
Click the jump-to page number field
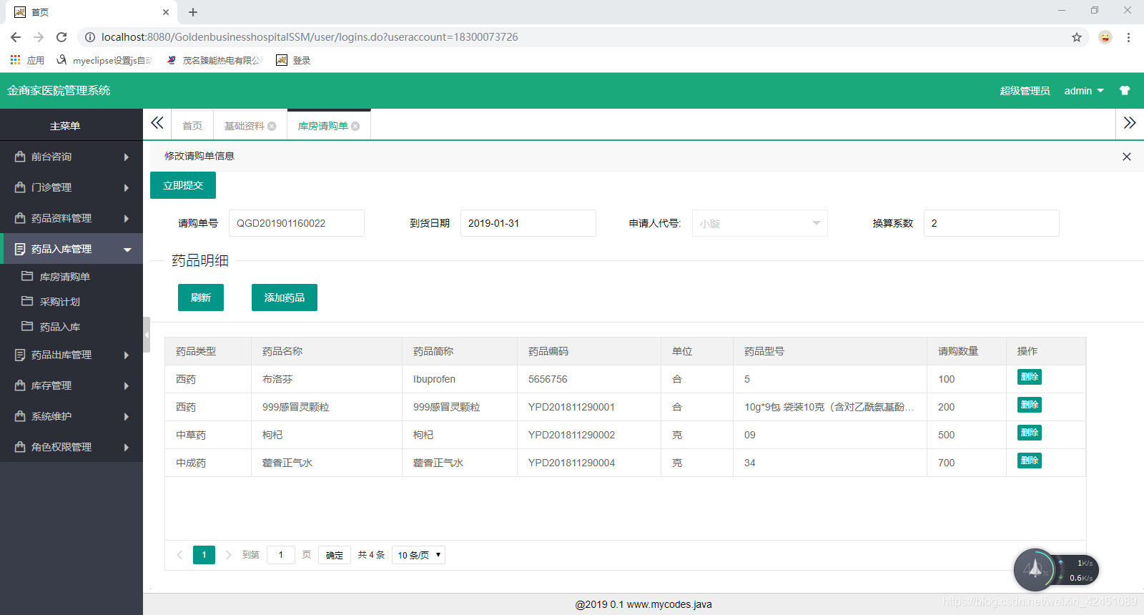pos(281,555)
